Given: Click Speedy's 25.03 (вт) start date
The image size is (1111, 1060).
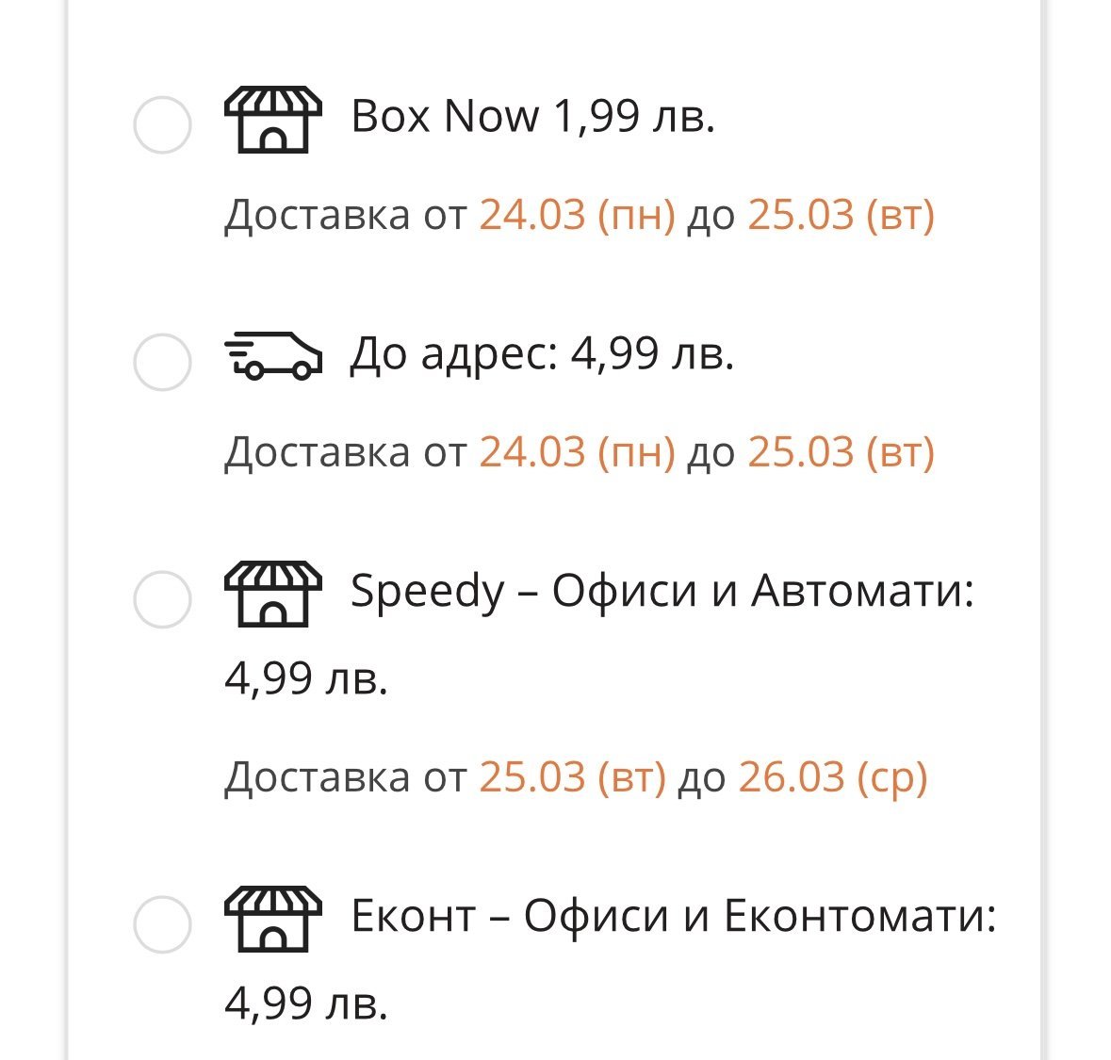Looking at the screenshot, I should click(572, 777).
